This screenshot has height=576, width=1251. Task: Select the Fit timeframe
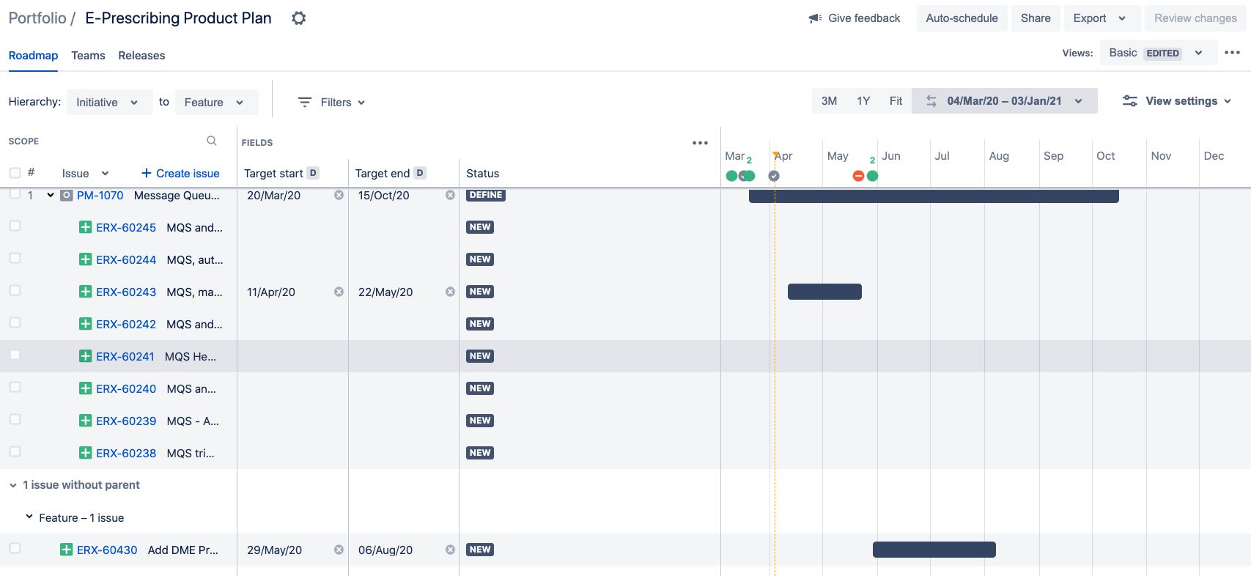click(896, 101)
